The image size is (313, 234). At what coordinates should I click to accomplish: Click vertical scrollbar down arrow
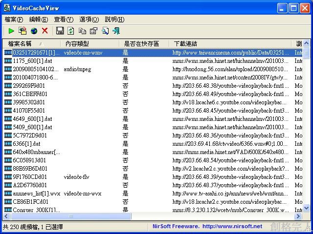point(307,208)
